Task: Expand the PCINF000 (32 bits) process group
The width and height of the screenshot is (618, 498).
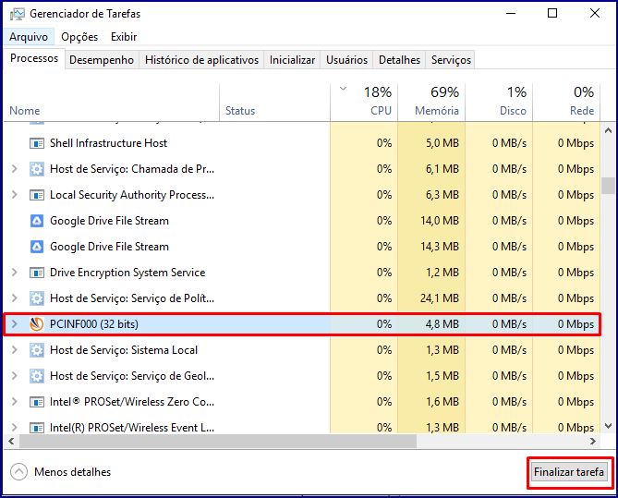Action: [x=15, y=324]
